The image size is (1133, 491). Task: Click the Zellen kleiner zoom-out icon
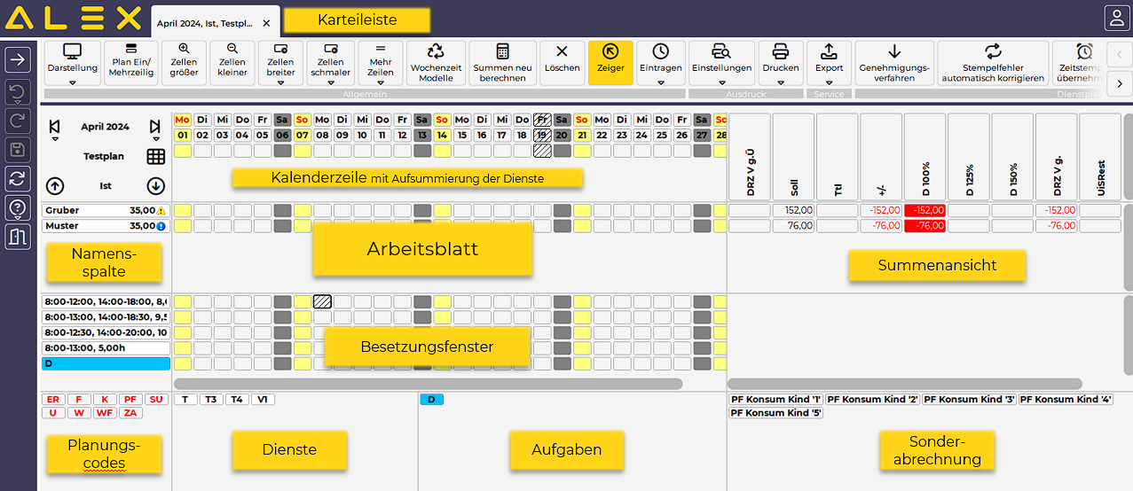232,50
